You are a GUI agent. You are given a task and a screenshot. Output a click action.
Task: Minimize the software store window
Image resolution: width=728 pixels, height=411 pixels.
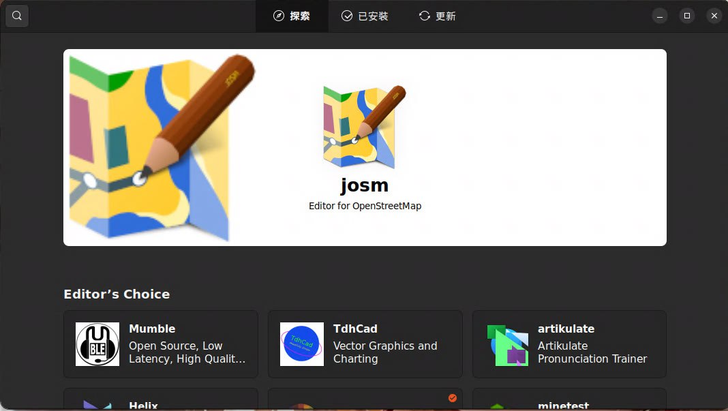[659, 16]
